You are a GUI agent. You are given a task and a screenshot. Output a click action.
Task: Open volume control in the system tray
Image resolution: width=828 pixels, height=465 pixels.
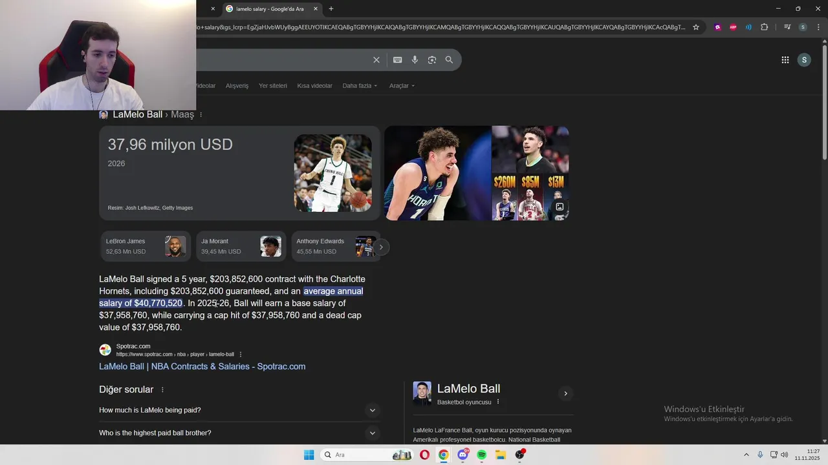pos(784,455)
